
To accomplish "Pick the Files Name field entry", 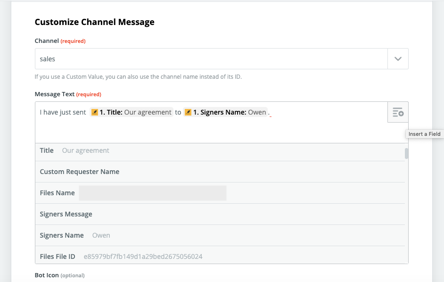I will click(x=220, y=193).
